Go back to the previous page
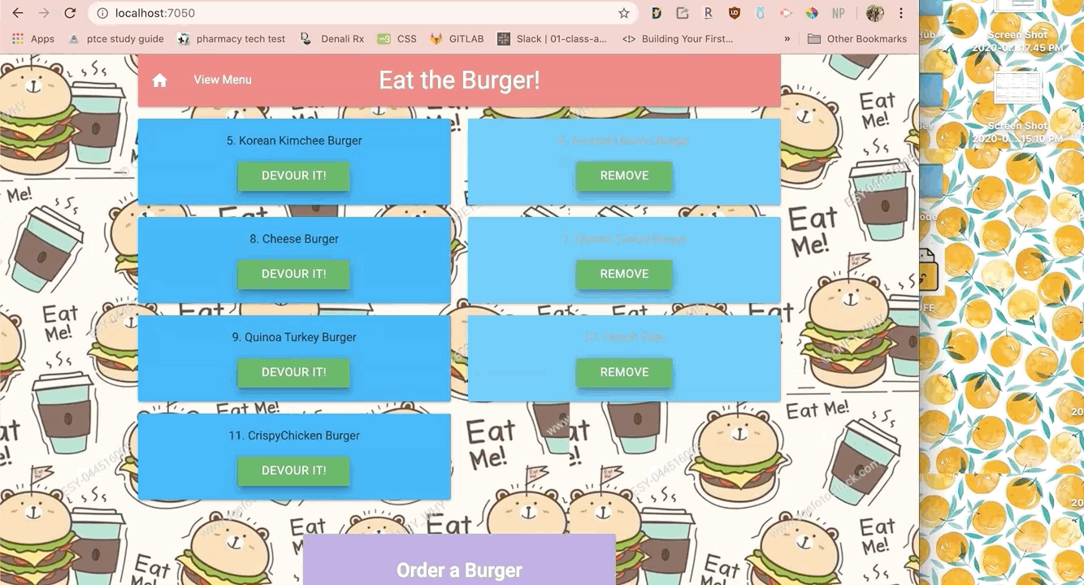The image size is (1084, 585). (18, 13)
